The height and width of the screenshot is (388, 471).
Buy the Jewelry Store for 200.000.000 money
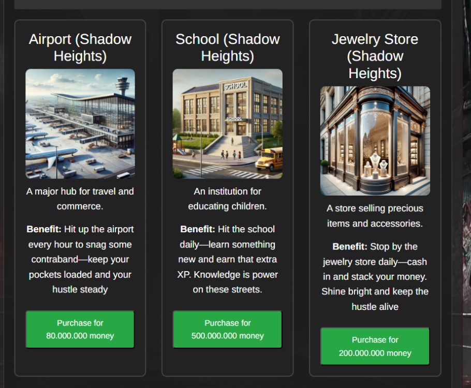[375, 346]
